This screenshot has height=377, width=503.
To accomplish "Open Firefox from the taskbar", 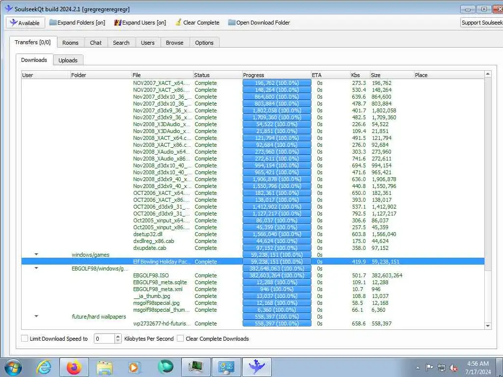I will tap(74, 367).
